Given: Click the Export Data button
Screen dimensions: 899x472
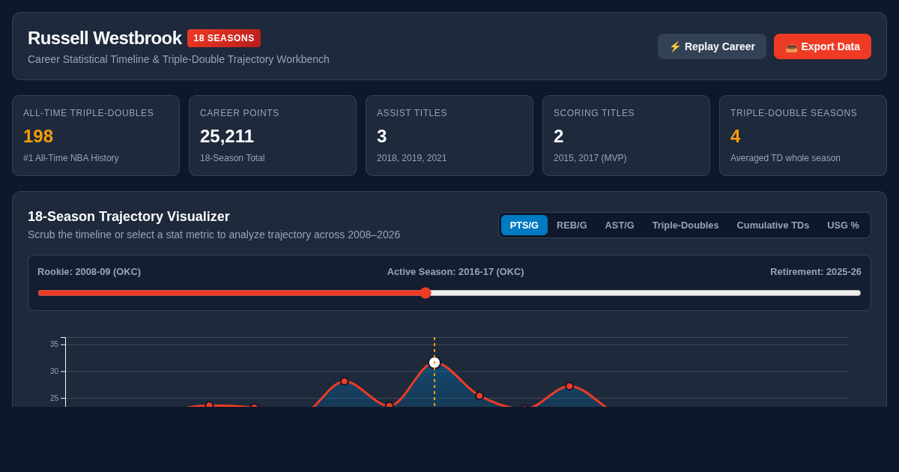Looking at the screenshot, I should [823, 46].
